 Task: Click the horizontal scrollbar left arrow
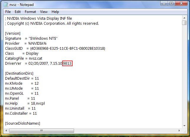tap(6, 131)
